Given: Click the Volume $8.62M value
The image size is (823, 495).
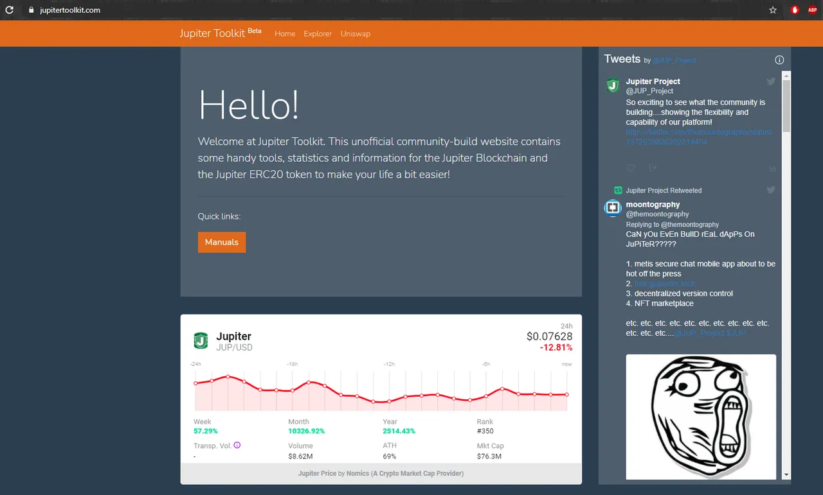Looking at the screenshot, I should coord(300,456).
